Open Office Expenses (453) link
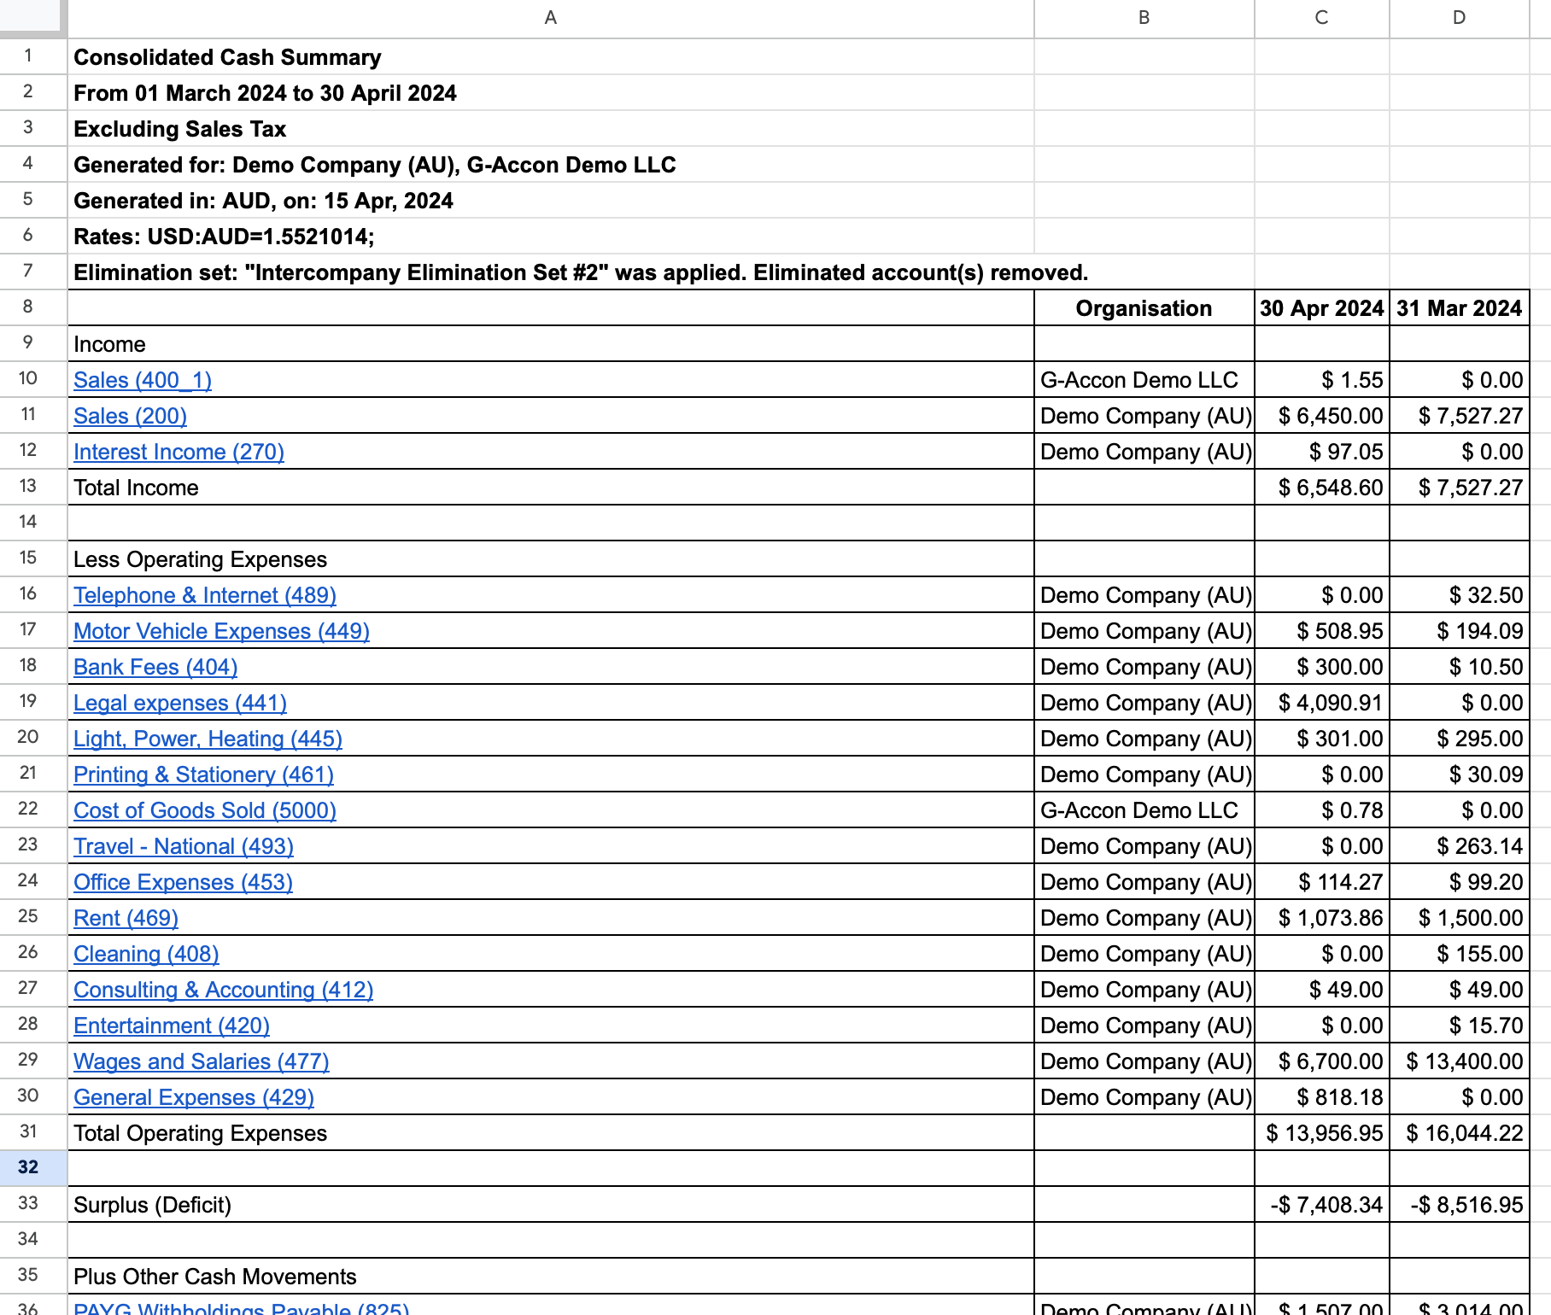Image resolution: width=1551 pixels, height=1315 pixels. pyautogui.click(x=183, y=882)
